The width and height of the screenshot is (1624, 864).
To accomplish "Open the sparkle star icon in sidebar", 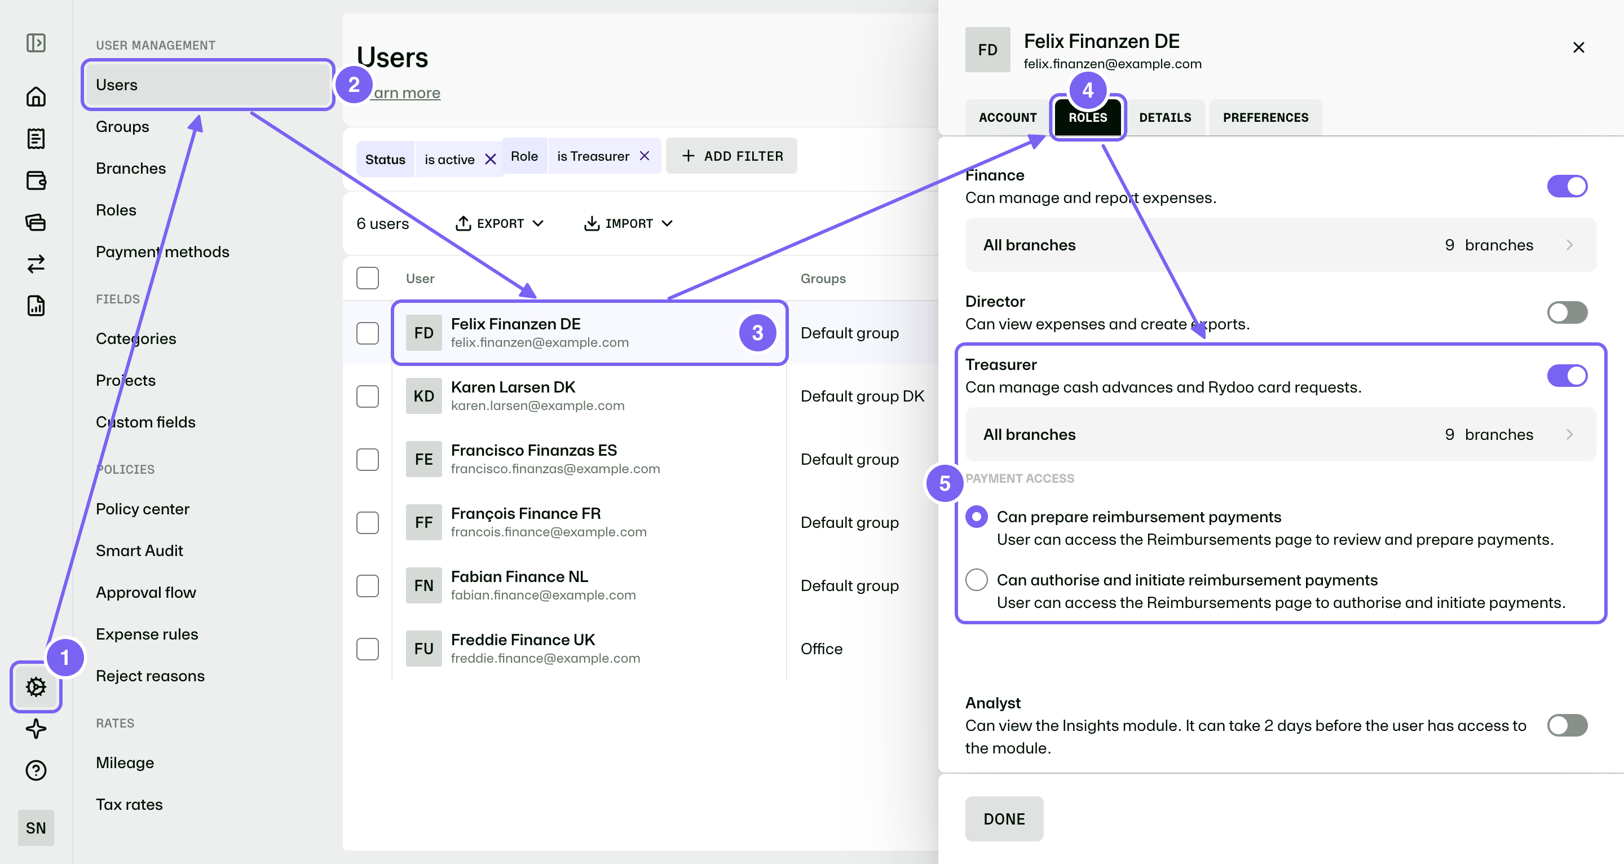I will pos(36,729).
